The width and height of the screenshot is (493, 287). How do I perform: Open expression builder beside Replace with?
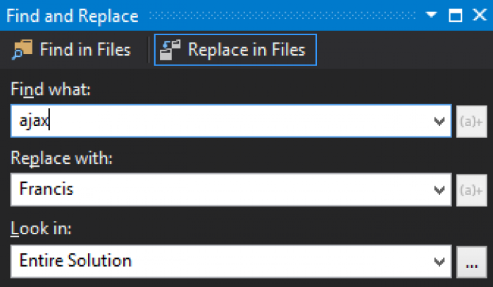click(x=471, y=190)
